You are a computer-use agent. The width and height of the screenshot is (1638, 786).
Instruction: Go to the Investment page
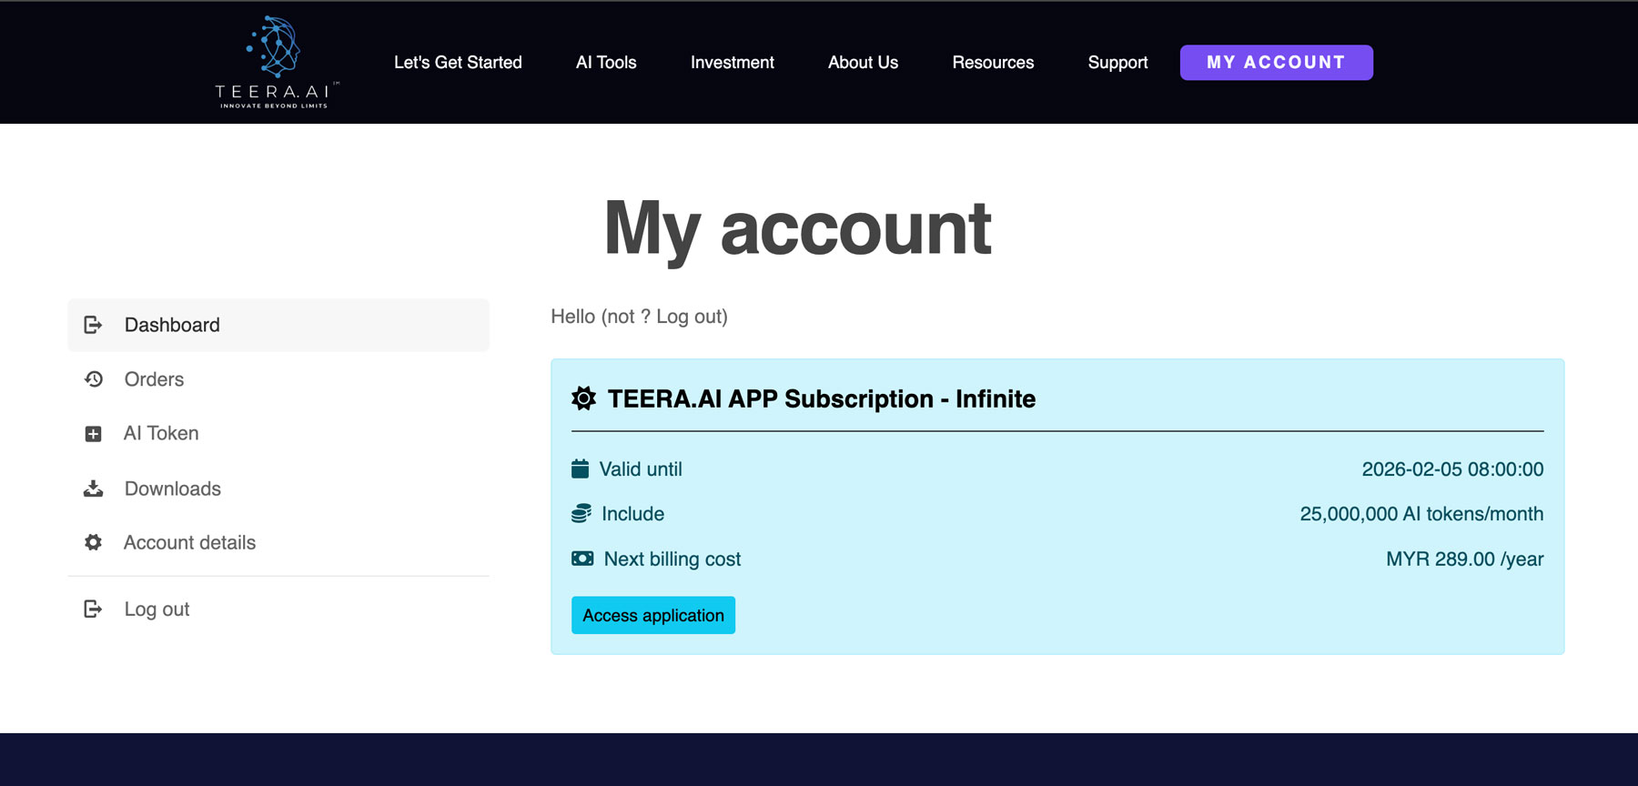tap(732, 63)
